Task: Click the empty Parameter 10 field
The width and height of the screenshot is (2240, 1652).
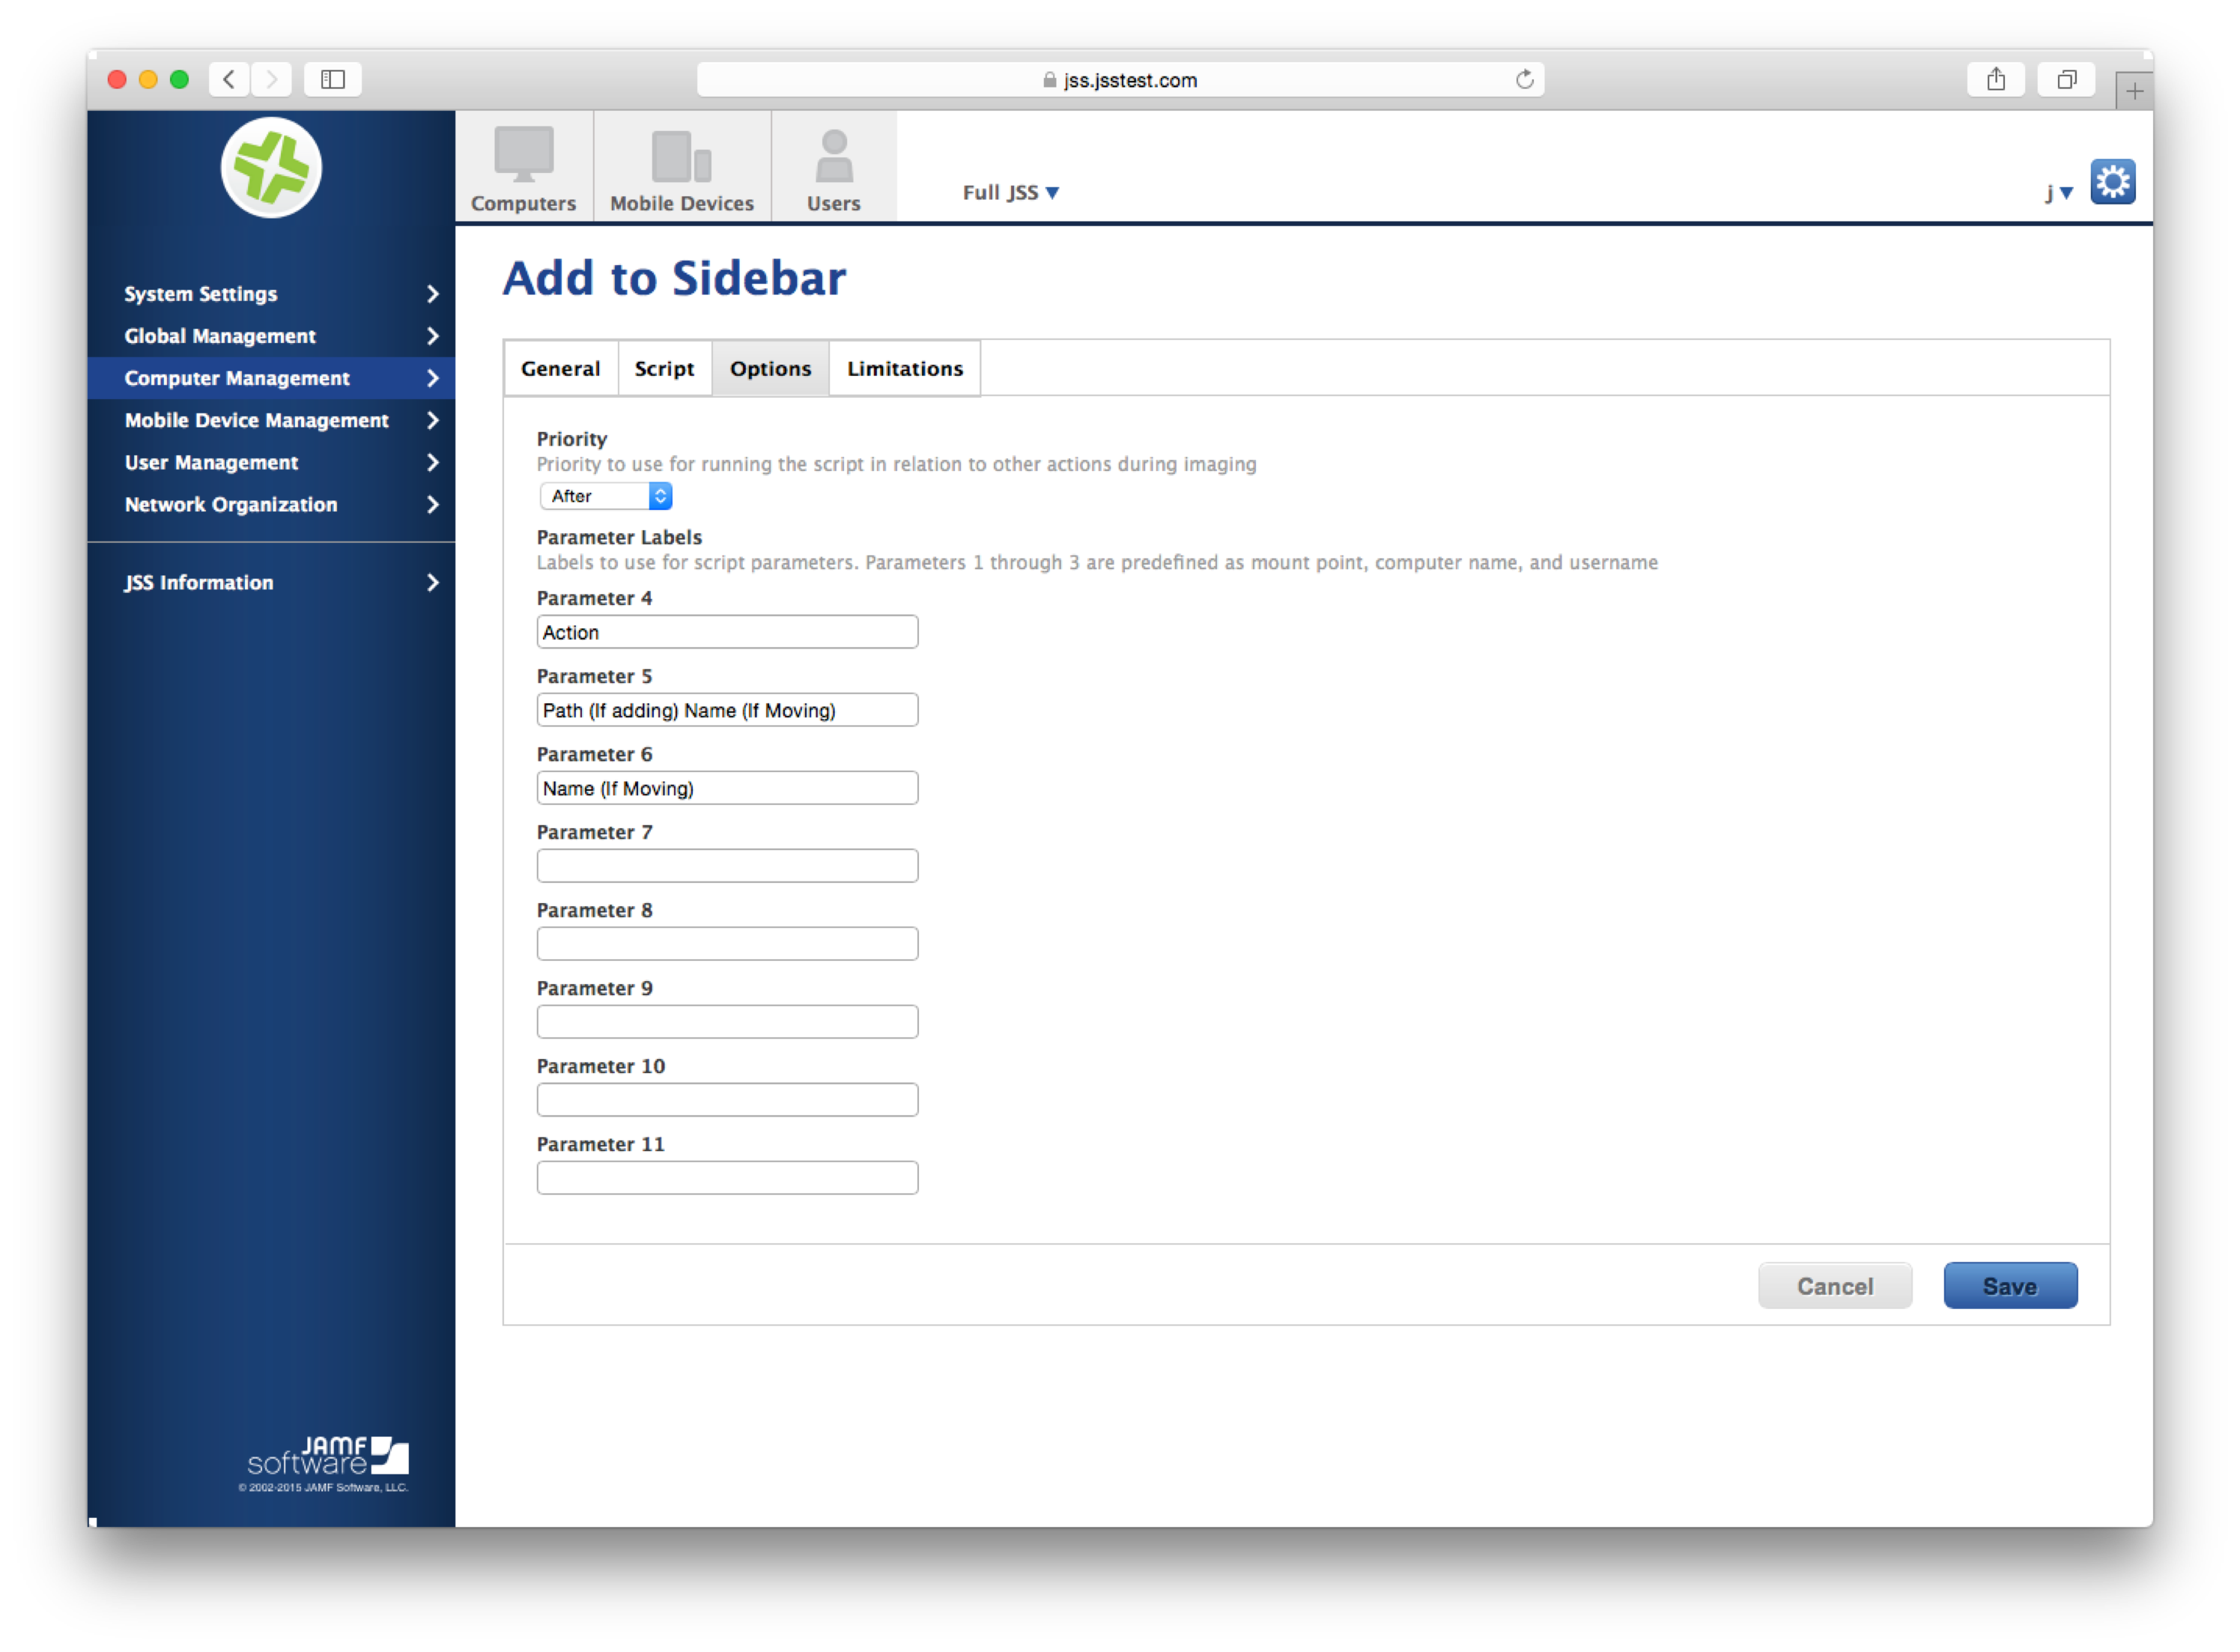Action: pos(727,1100)
